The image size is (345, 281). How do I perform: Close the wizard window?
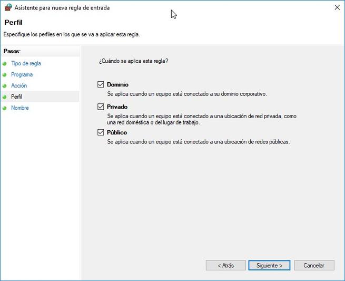click(336, 8)
